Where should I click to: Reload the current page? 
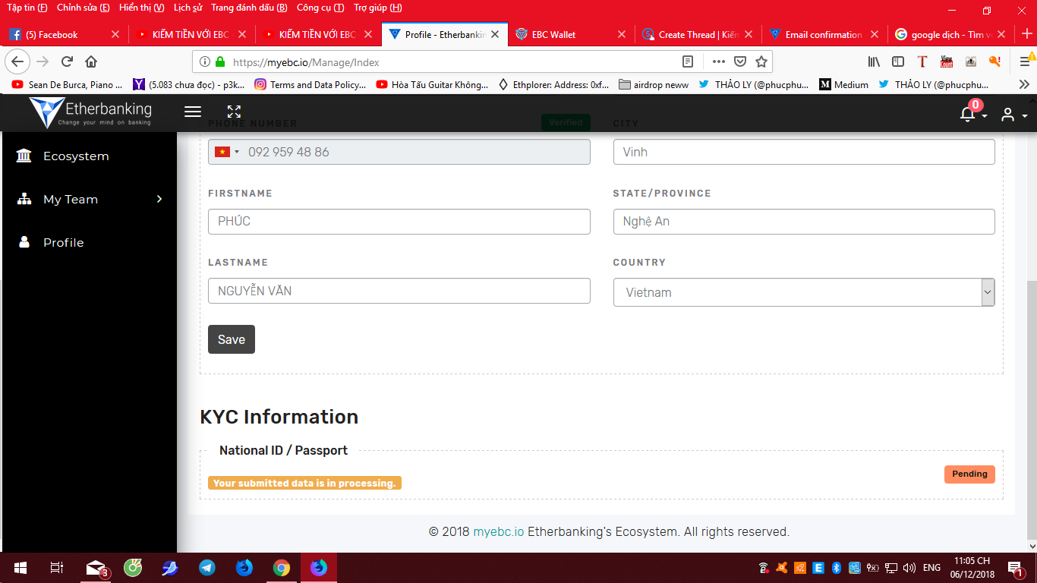tap(67, 61)
